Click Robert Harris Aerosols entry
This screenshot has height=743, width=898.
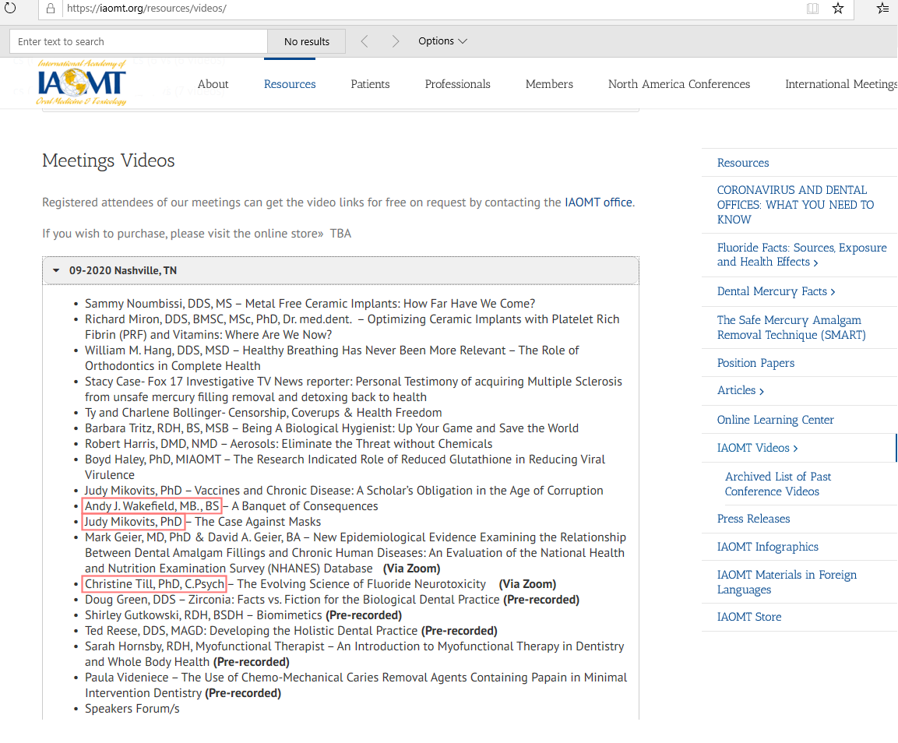coord(289,444)
